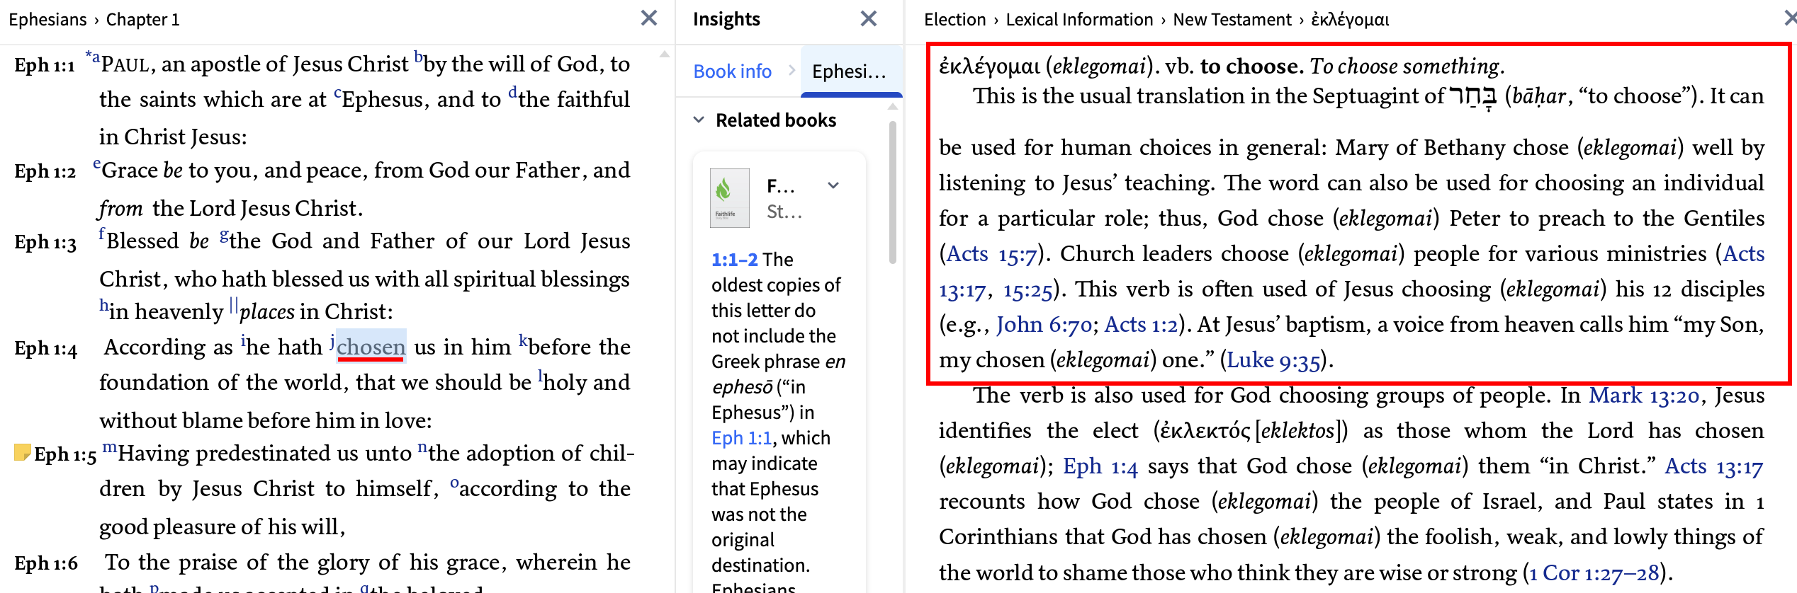Open the Acts 15:7 reference link
The image size is (1797, 593).
tap(991, 253)
